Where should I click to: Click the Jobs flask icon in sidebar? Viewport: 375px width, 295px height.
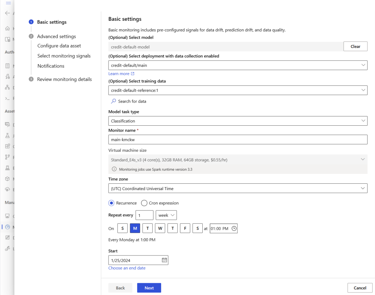click(7, 136)
